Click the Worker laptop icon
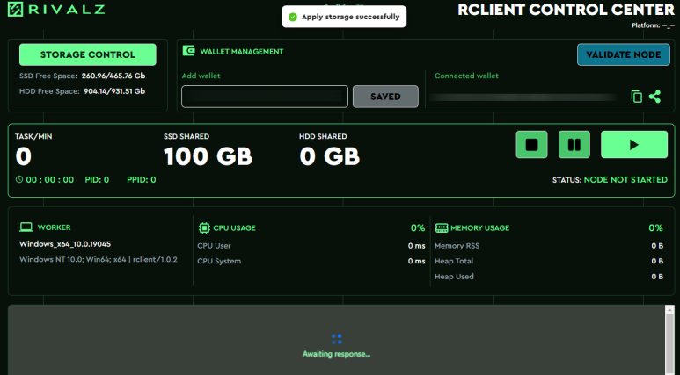The height and width of the screenshot is (375, 680). (x=26, y=227)
